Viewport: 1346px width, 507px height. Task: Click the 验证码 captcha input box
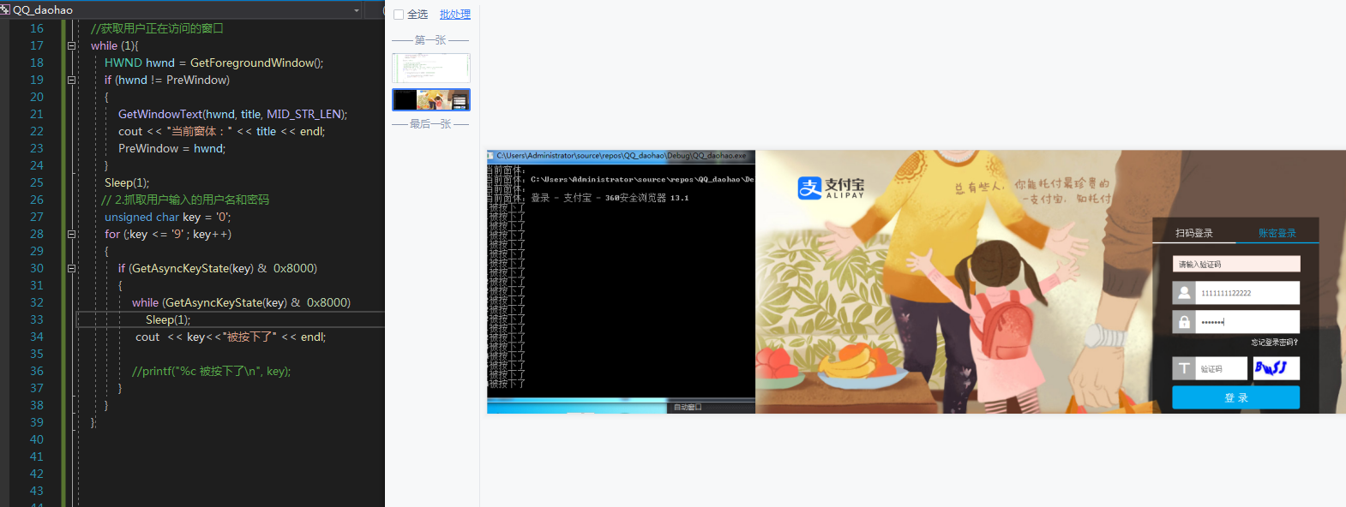1222,368
